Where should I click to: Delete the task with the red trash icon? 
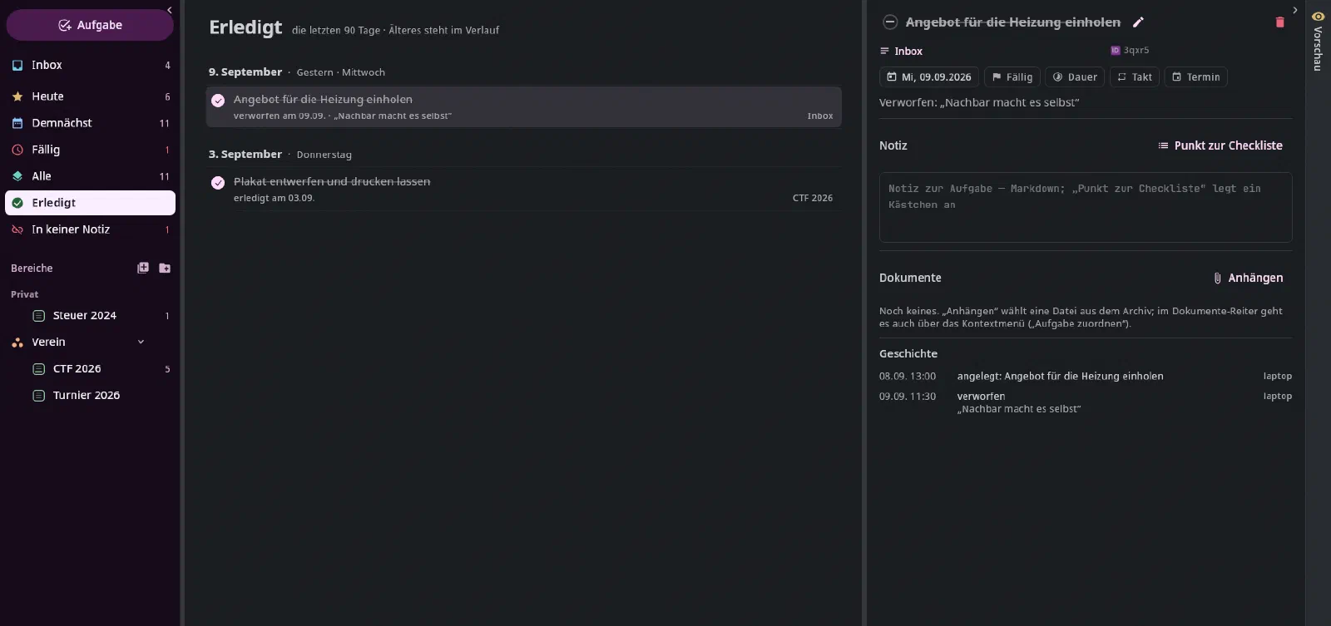(x=1280, y=22)
